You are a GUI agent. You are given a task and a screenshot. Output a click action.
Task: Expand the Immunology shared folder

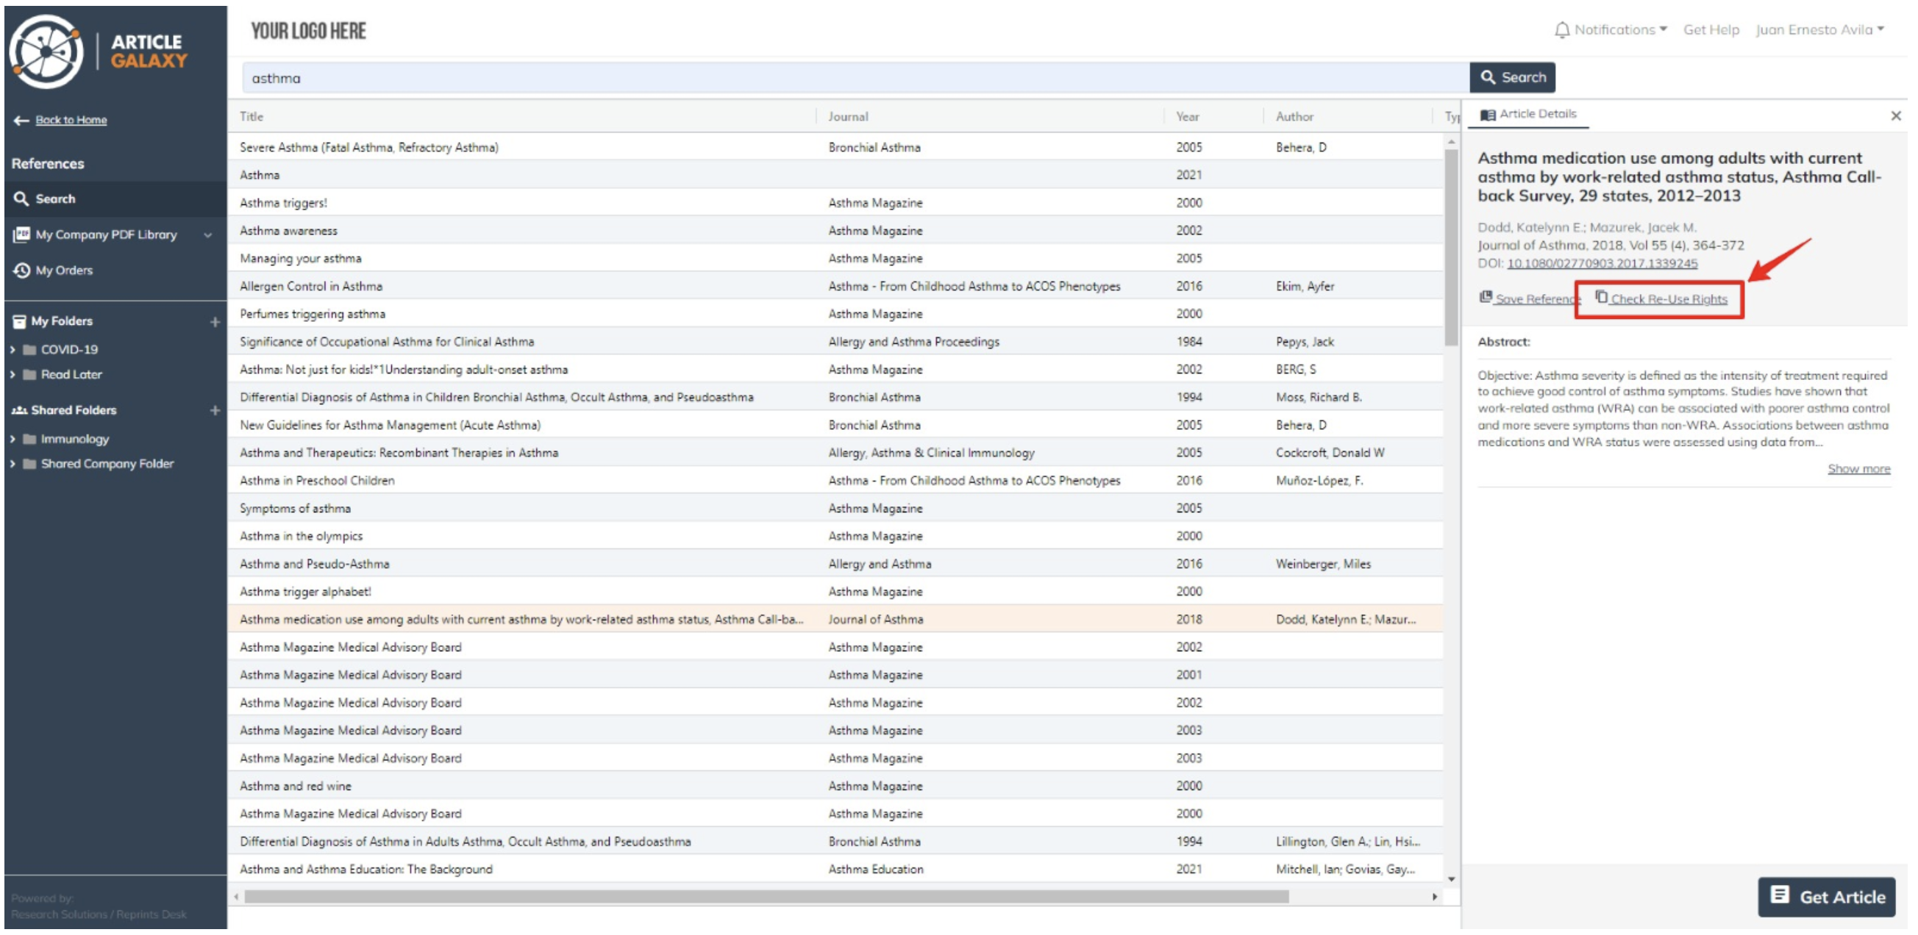13,437
